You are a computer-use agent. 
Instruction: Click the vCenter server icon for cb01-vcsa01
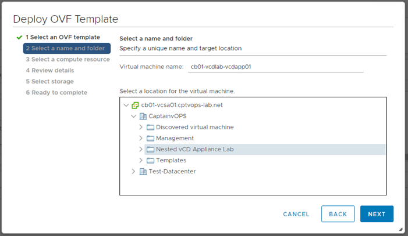(x=135, y=106)
